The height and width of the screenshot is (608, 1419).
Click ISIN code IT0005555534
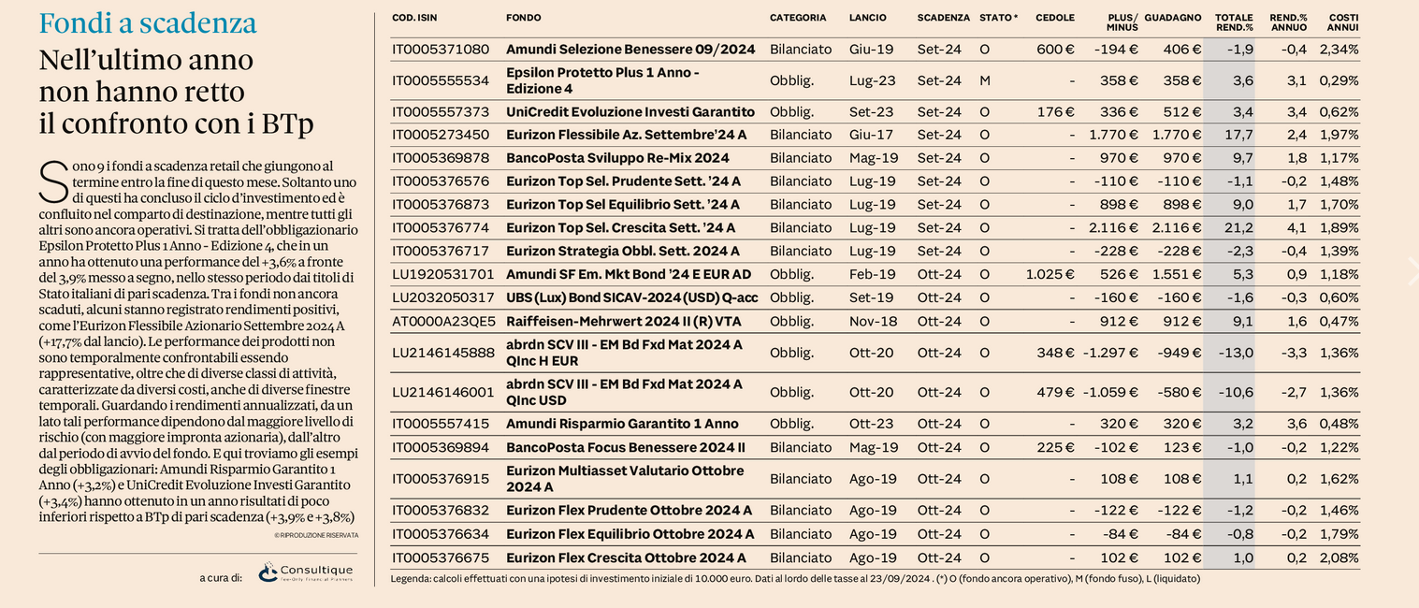pos(441,80)
